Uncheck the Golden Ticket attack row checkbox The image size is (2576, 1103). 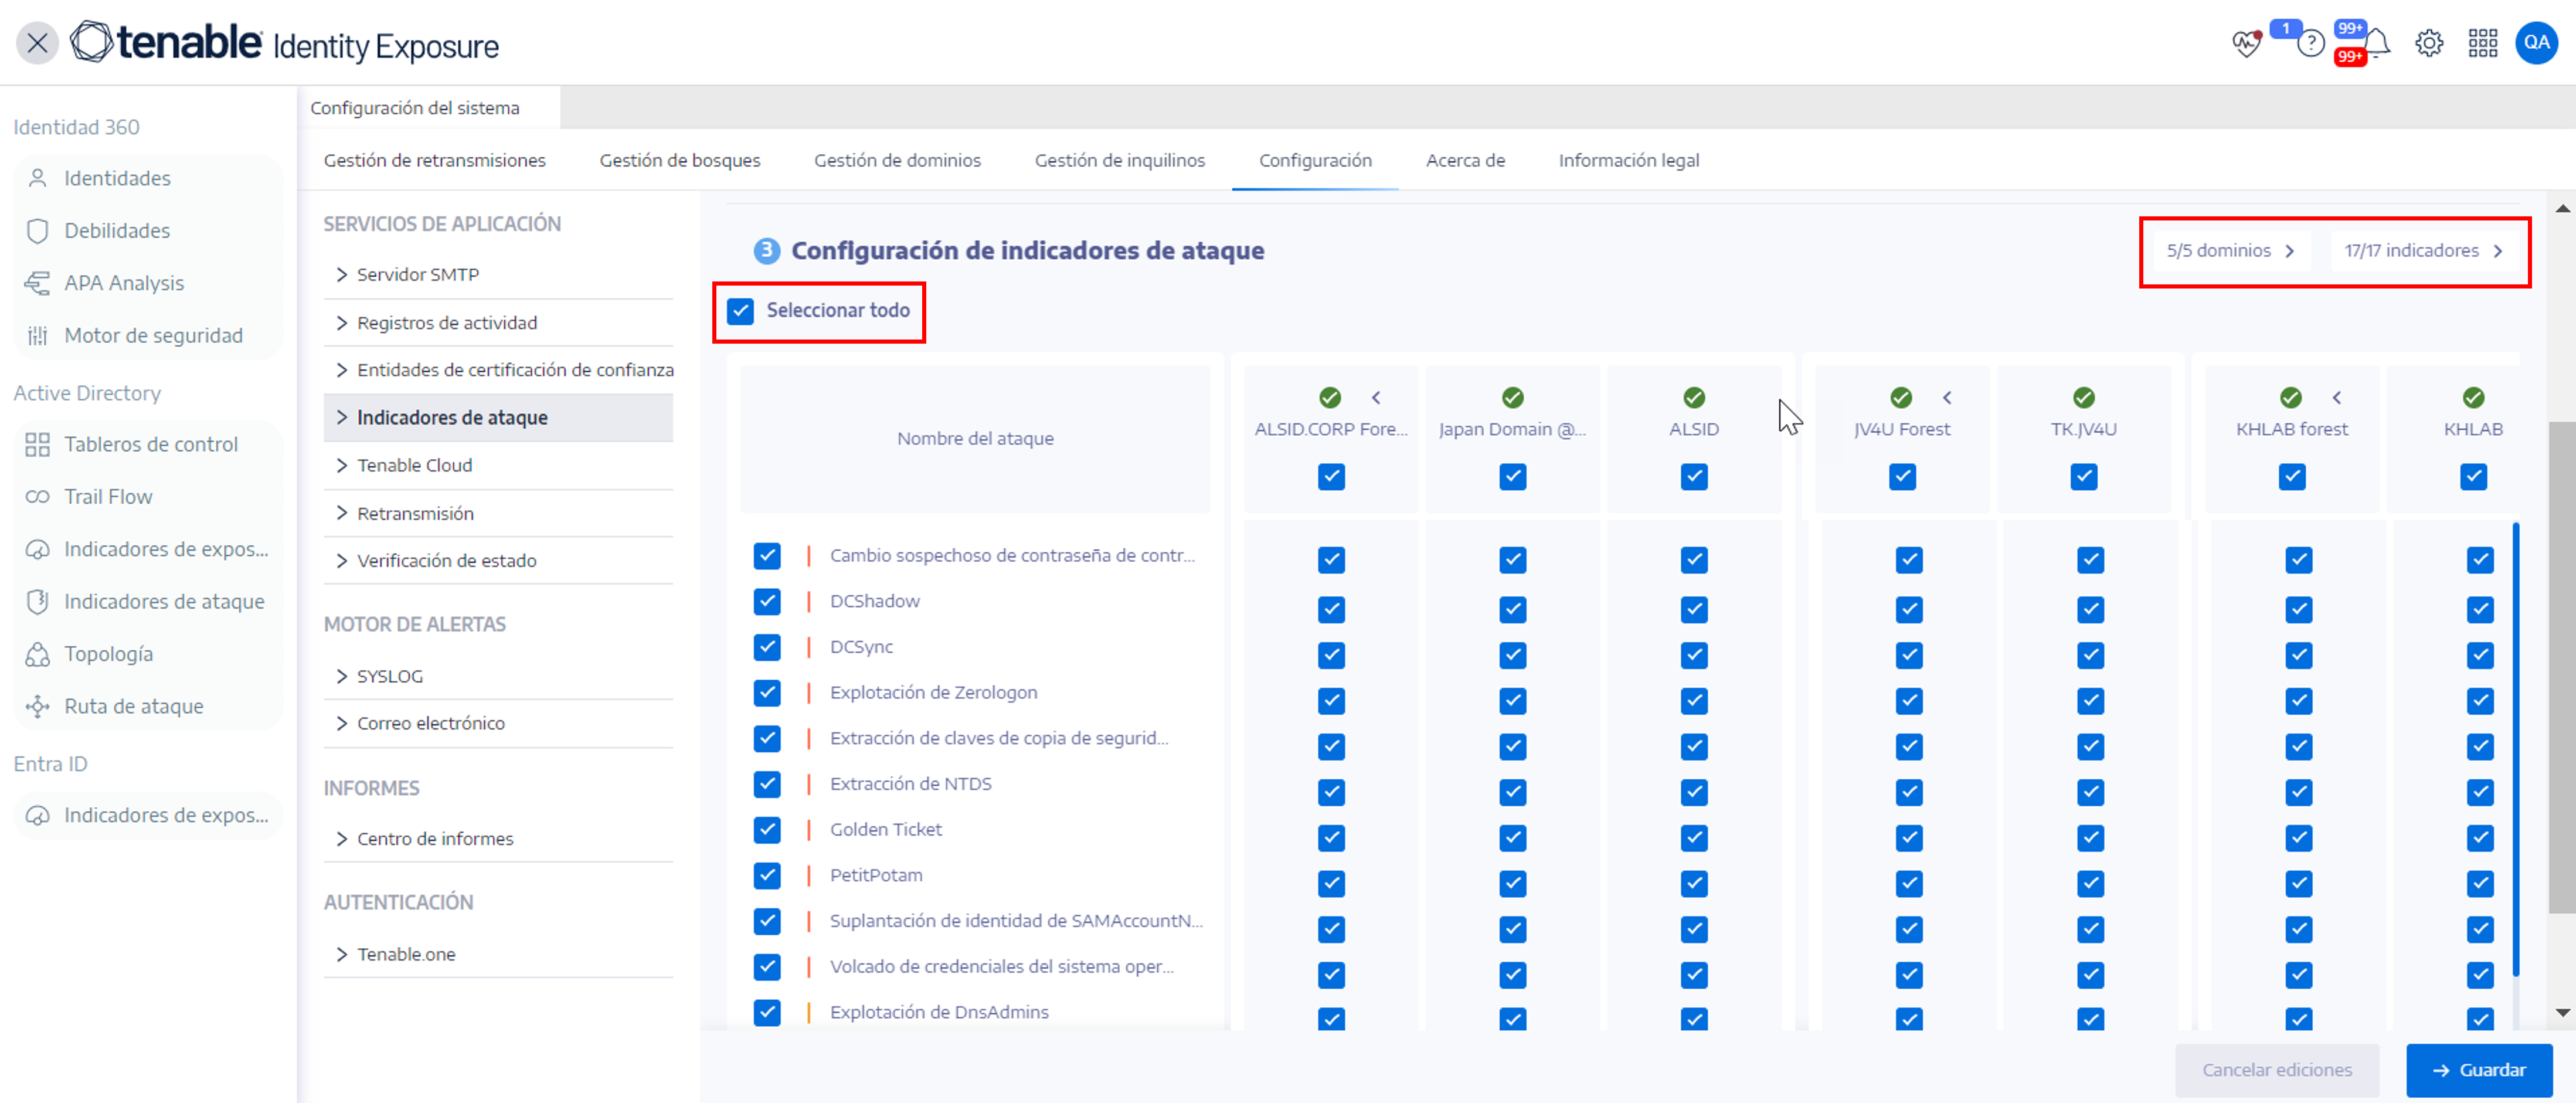click(x=767, y=829)
